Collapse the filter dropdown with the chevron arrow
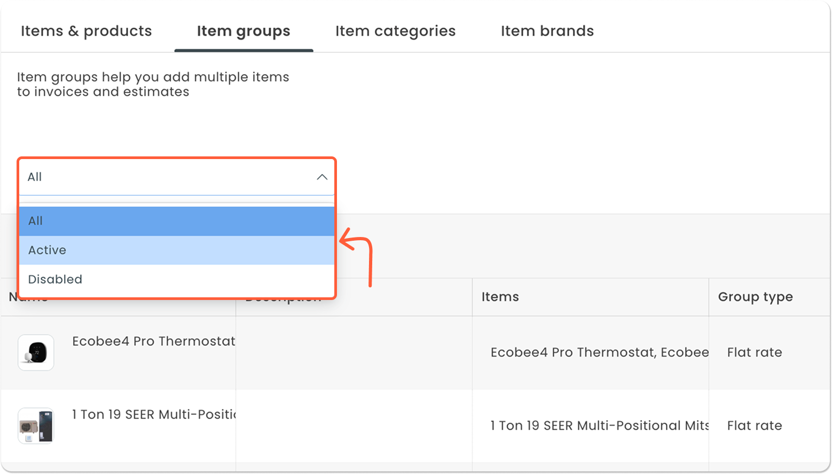 coord(322,177)
